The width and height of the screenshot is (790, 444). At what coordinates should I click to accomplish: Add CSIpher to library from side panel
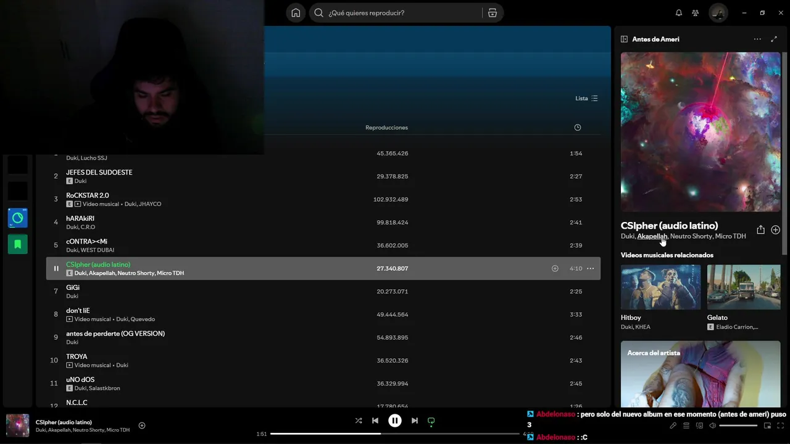[x=776, y=229]
